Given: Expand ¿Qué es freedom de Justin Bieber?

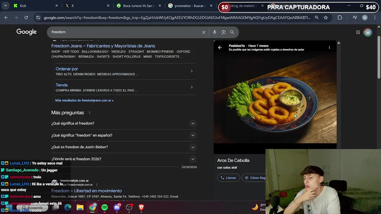Looking at the screenshot, I should (124, 147).
